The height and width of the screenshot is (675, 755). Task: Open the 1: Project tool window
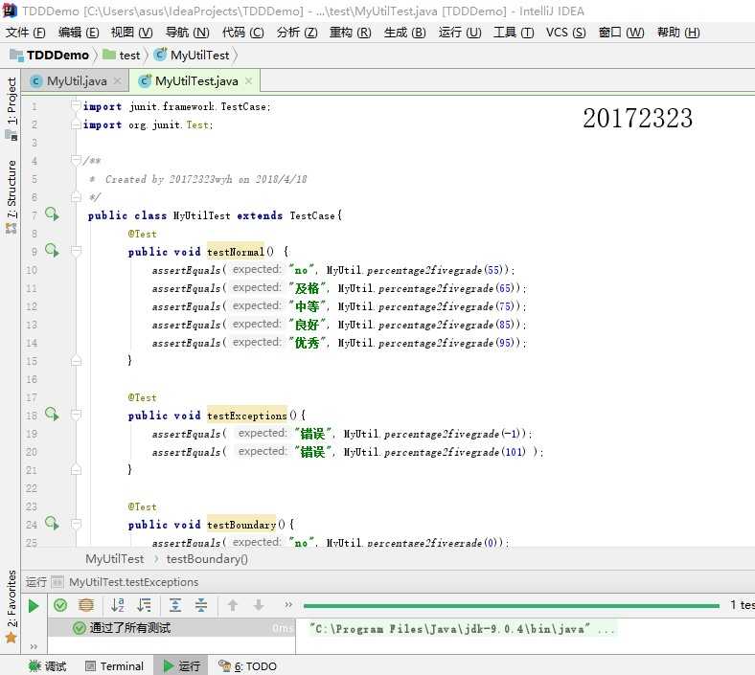(x=11, y=108)
